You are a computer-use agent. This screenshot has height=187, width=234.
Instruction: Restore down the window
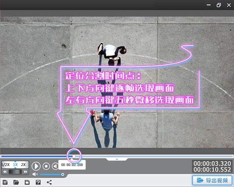coord(219,5)
